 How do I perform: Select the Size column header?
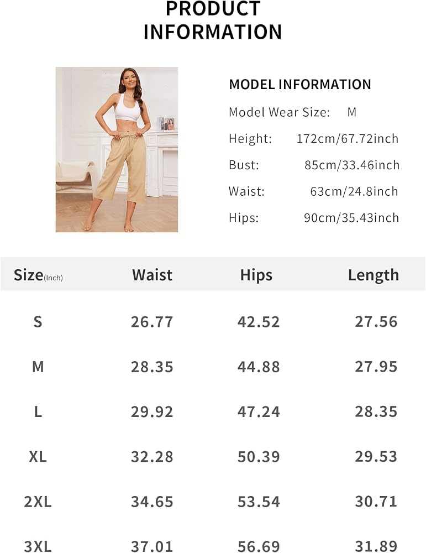(x=38, y=275)
